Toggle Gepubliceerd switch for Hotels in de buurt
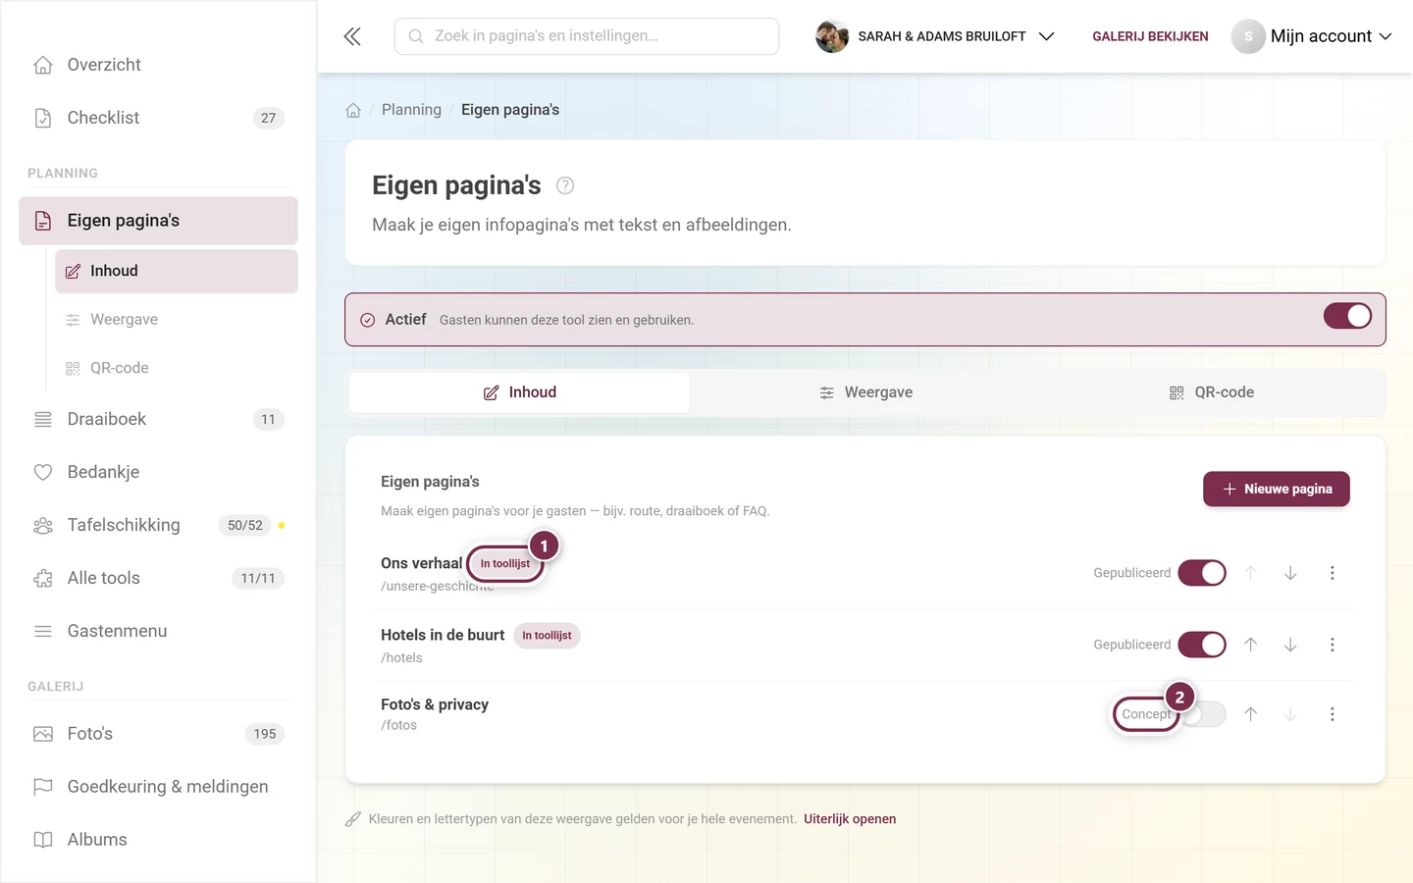This screenshot has height=883, width=1413. click(x=1202, y=645)
